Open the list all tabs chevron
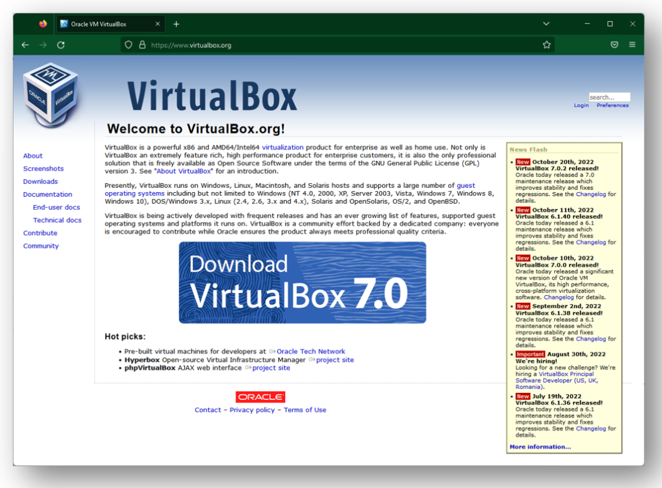Screen dimensions: 662x488 point(546,24)
